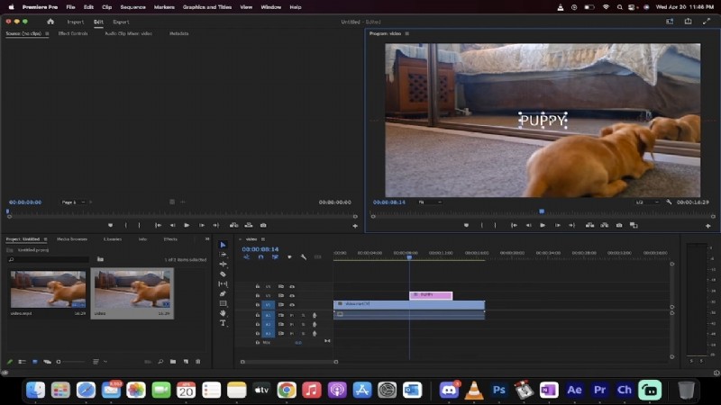
Task: Select the Track Select Forward tool
Action: click(x=223, y=255)
